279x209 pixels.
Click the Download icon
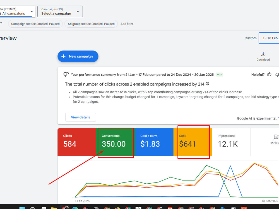click(263, 54)
